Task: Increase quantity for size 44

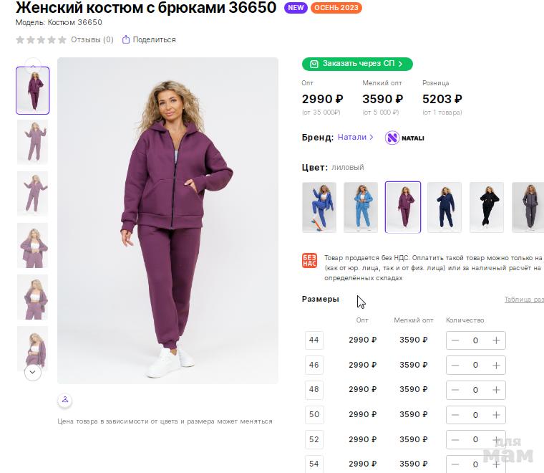Action: 496,340
